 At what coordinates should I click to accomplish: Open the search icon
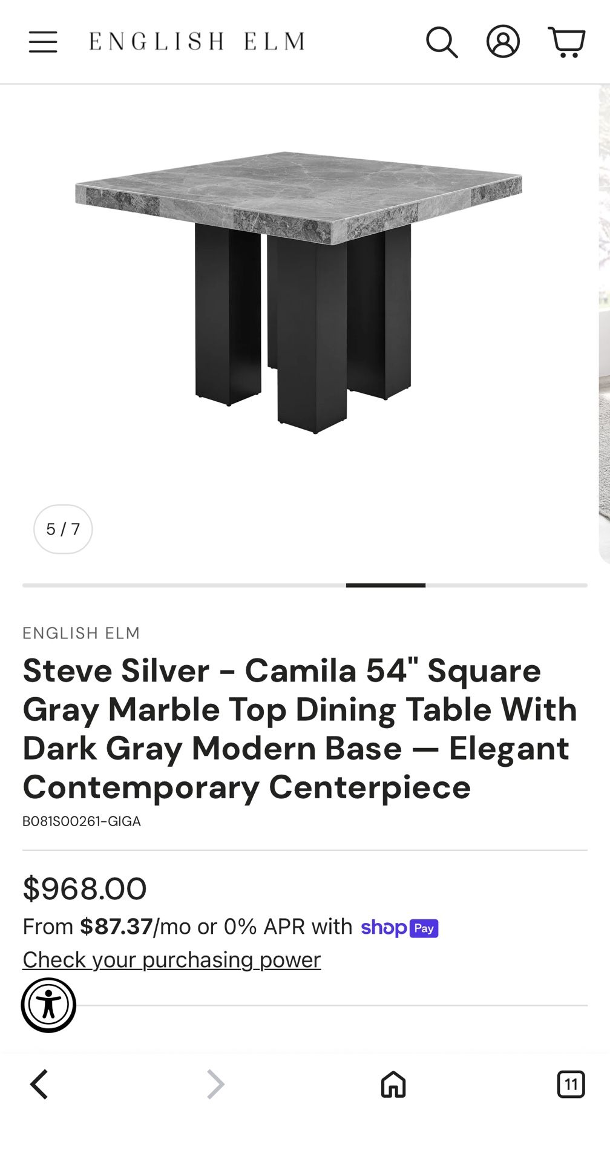coord(442,42)
